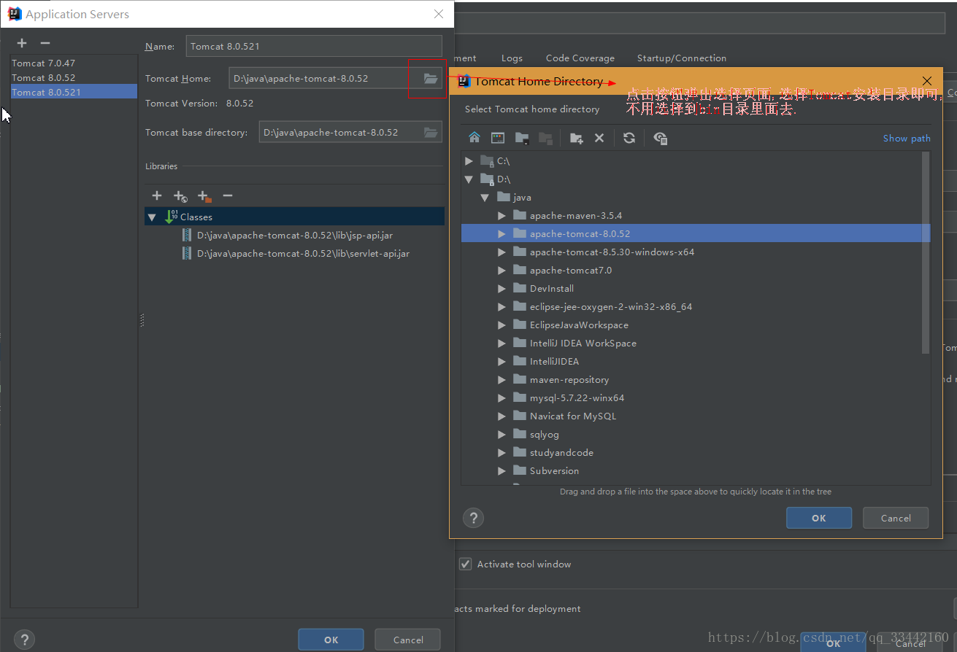
Task: Click OK in Application Servers dialog
Action: [x=331, y=640]
